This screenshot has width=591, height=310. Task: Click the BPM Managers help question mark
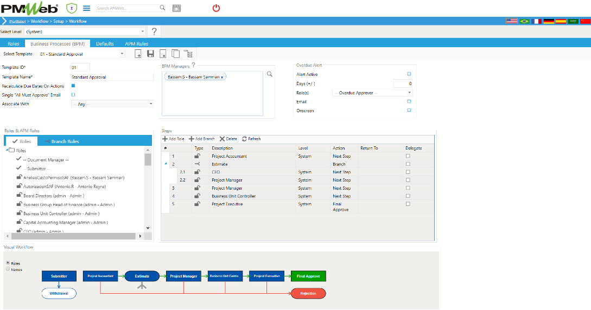point(193,65)
